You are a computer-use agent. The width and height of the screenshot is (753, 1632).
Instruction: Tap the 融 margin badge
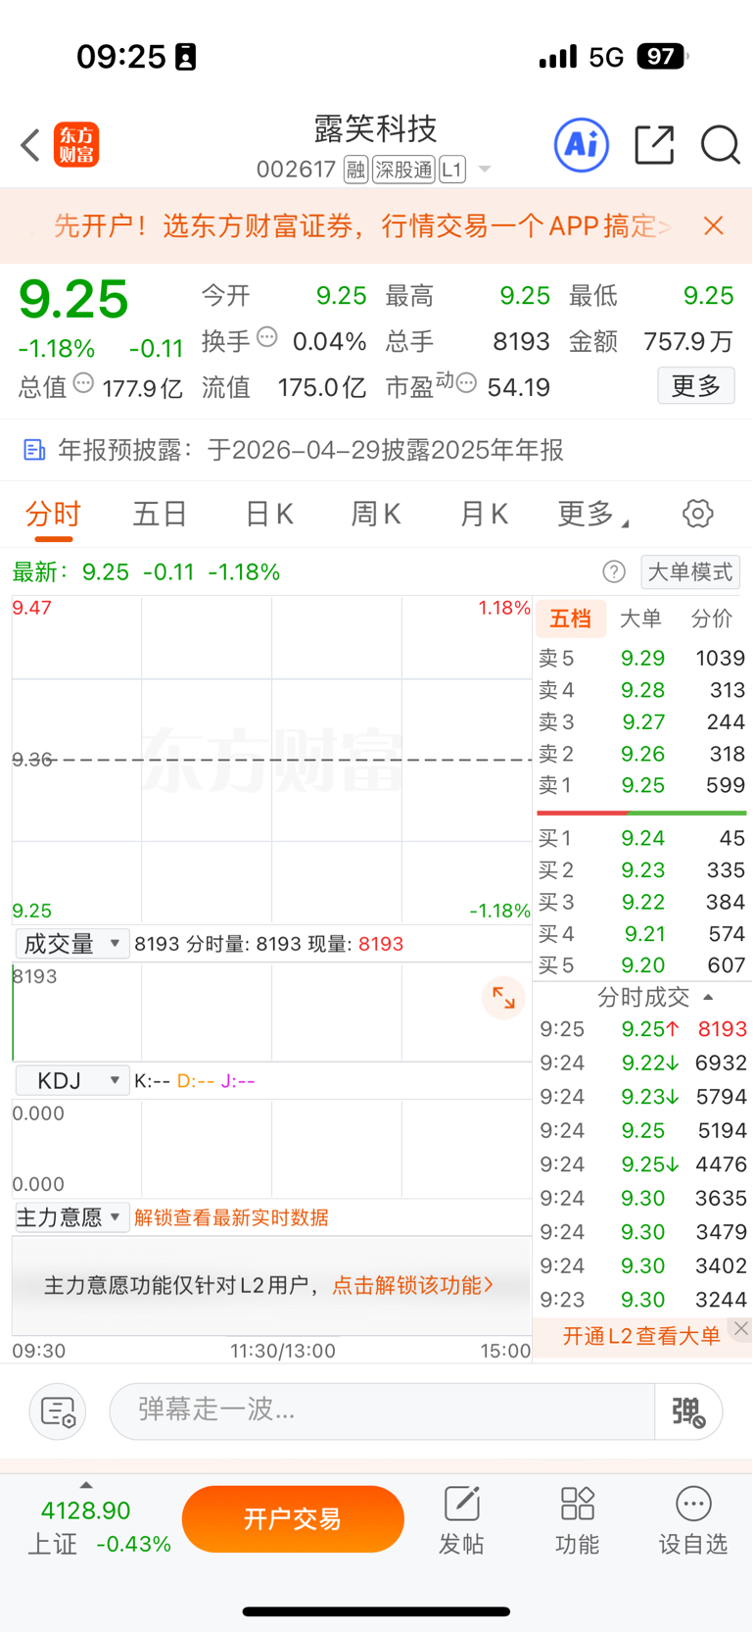point(355,170)
